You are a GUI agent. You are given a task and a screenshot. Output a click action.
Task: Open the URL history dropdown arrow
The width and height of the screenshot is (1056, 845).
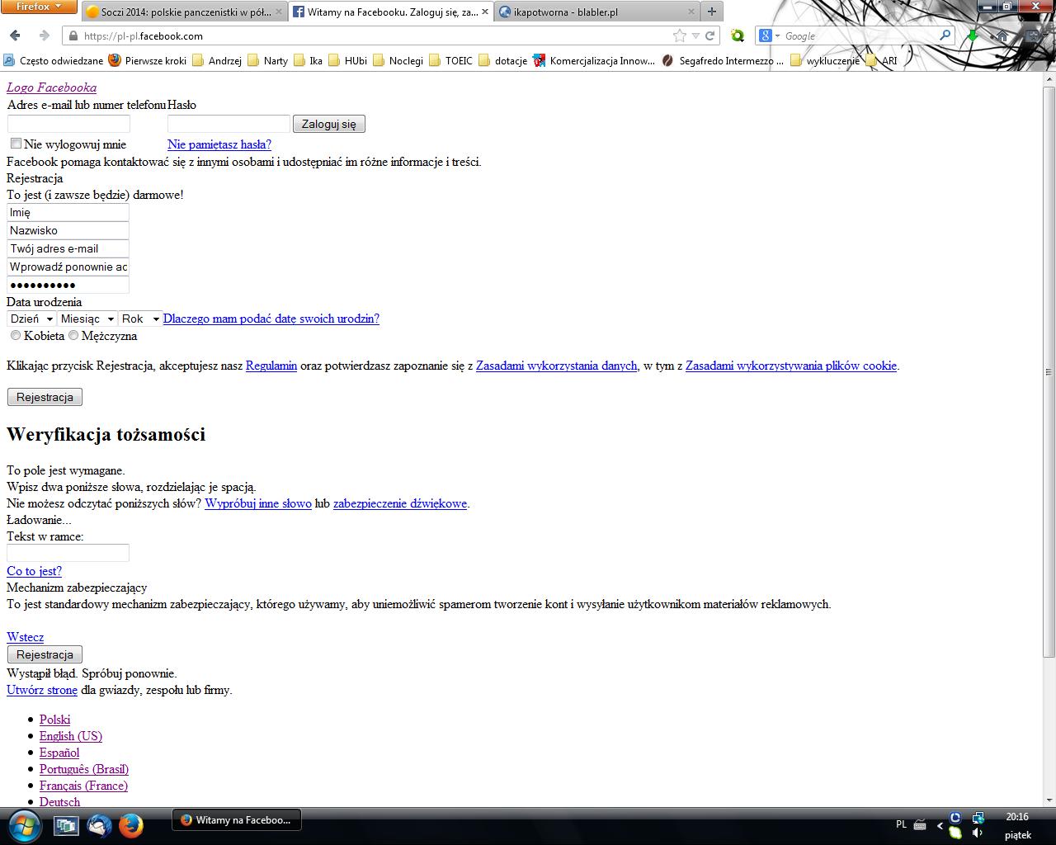[695, 36]
